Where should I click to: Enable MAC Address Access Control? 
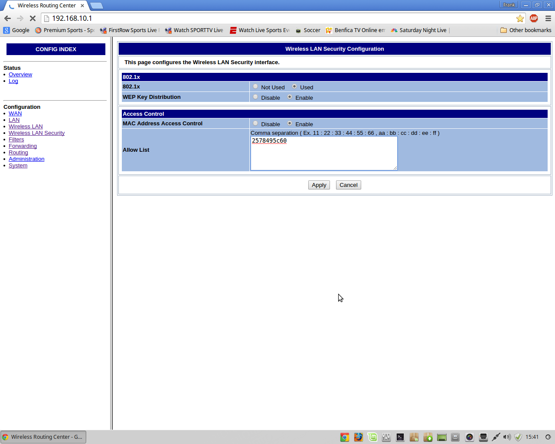point(290,124)
